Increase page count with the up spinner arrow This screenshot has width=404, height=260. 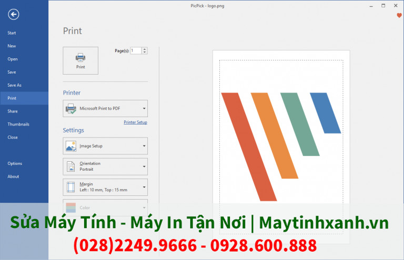145,49
